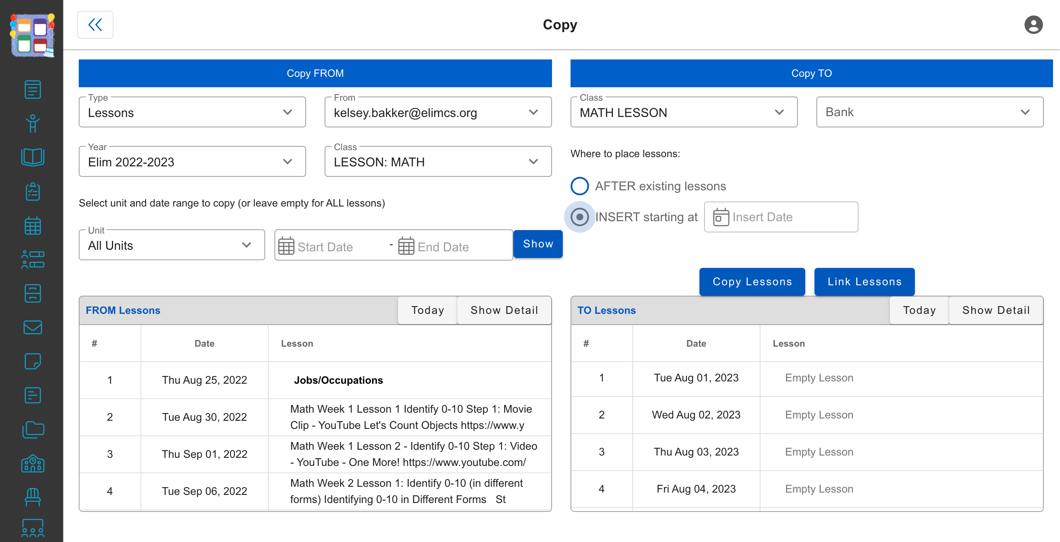Expand the Unit All Units dropdown
This screenshot has width=1060, height=542.
point(172,245)
